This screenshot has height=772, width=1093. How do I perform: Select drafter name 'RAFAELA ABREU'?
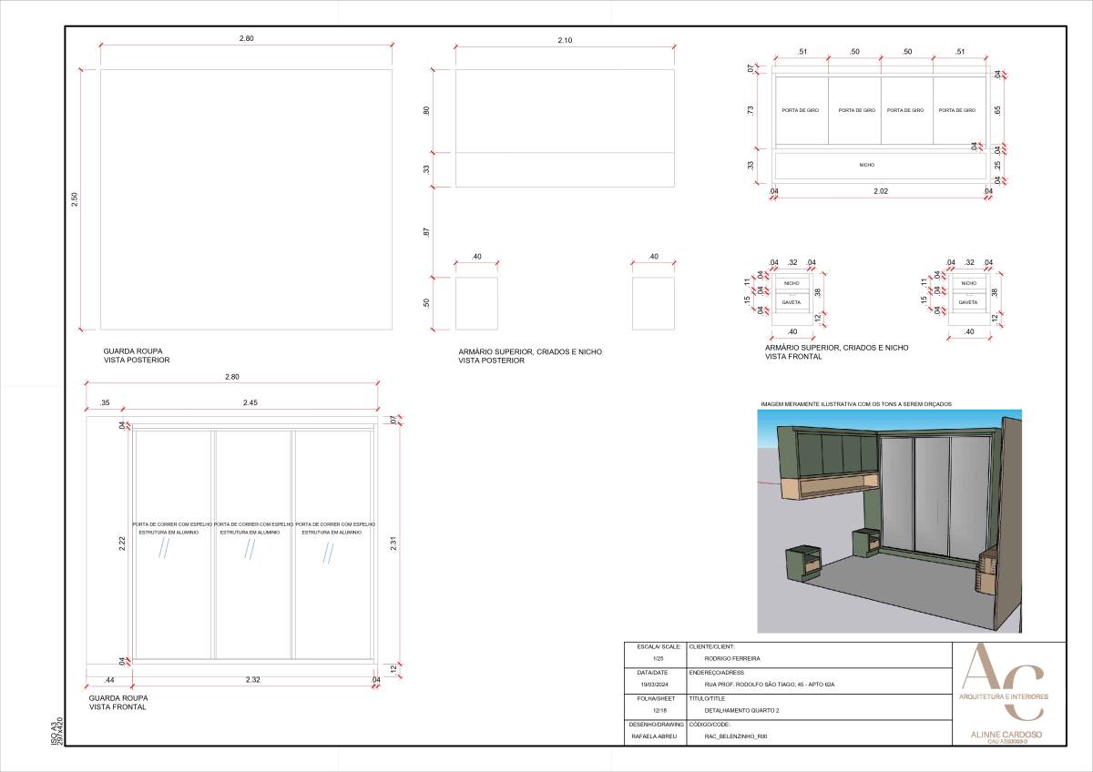(x=654, y=736)
